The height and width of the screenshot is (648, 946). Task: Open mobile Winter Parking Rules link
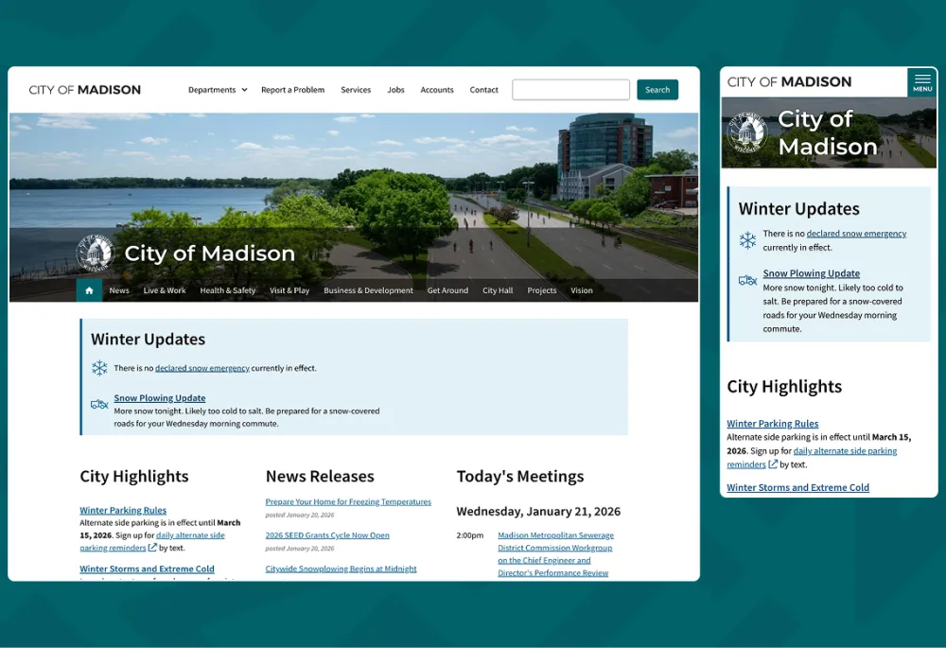tap(772, 424)
